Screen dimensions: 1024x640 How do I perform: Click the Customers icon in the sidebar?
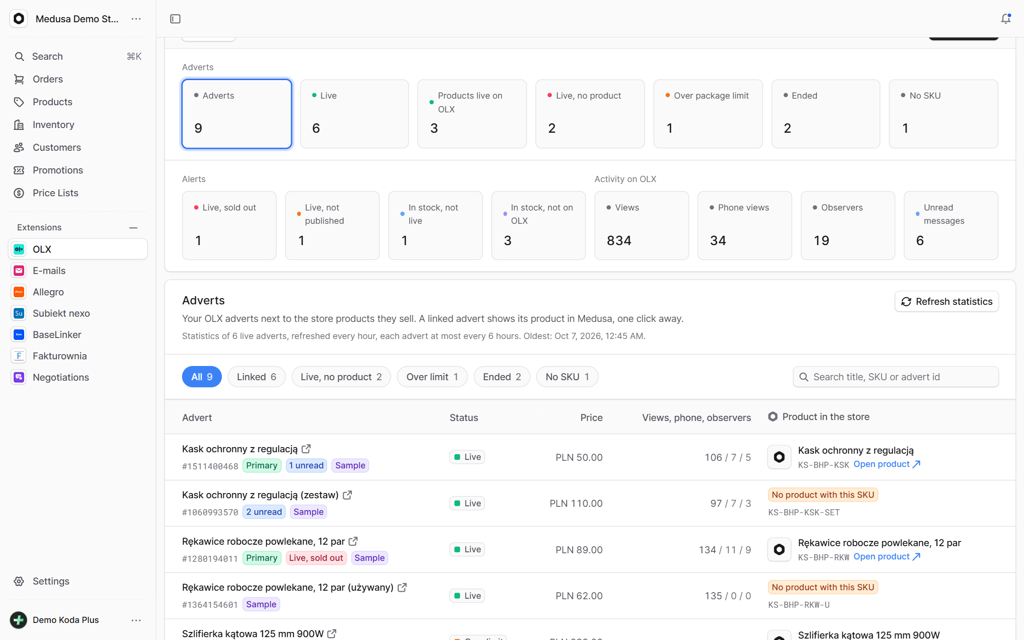[x=19, y=147]
